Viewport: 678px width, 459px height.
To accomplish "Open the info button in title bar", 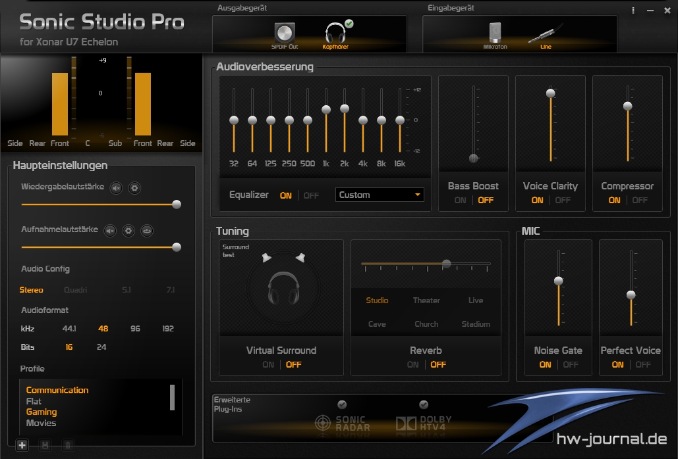I will pos(633,11).
